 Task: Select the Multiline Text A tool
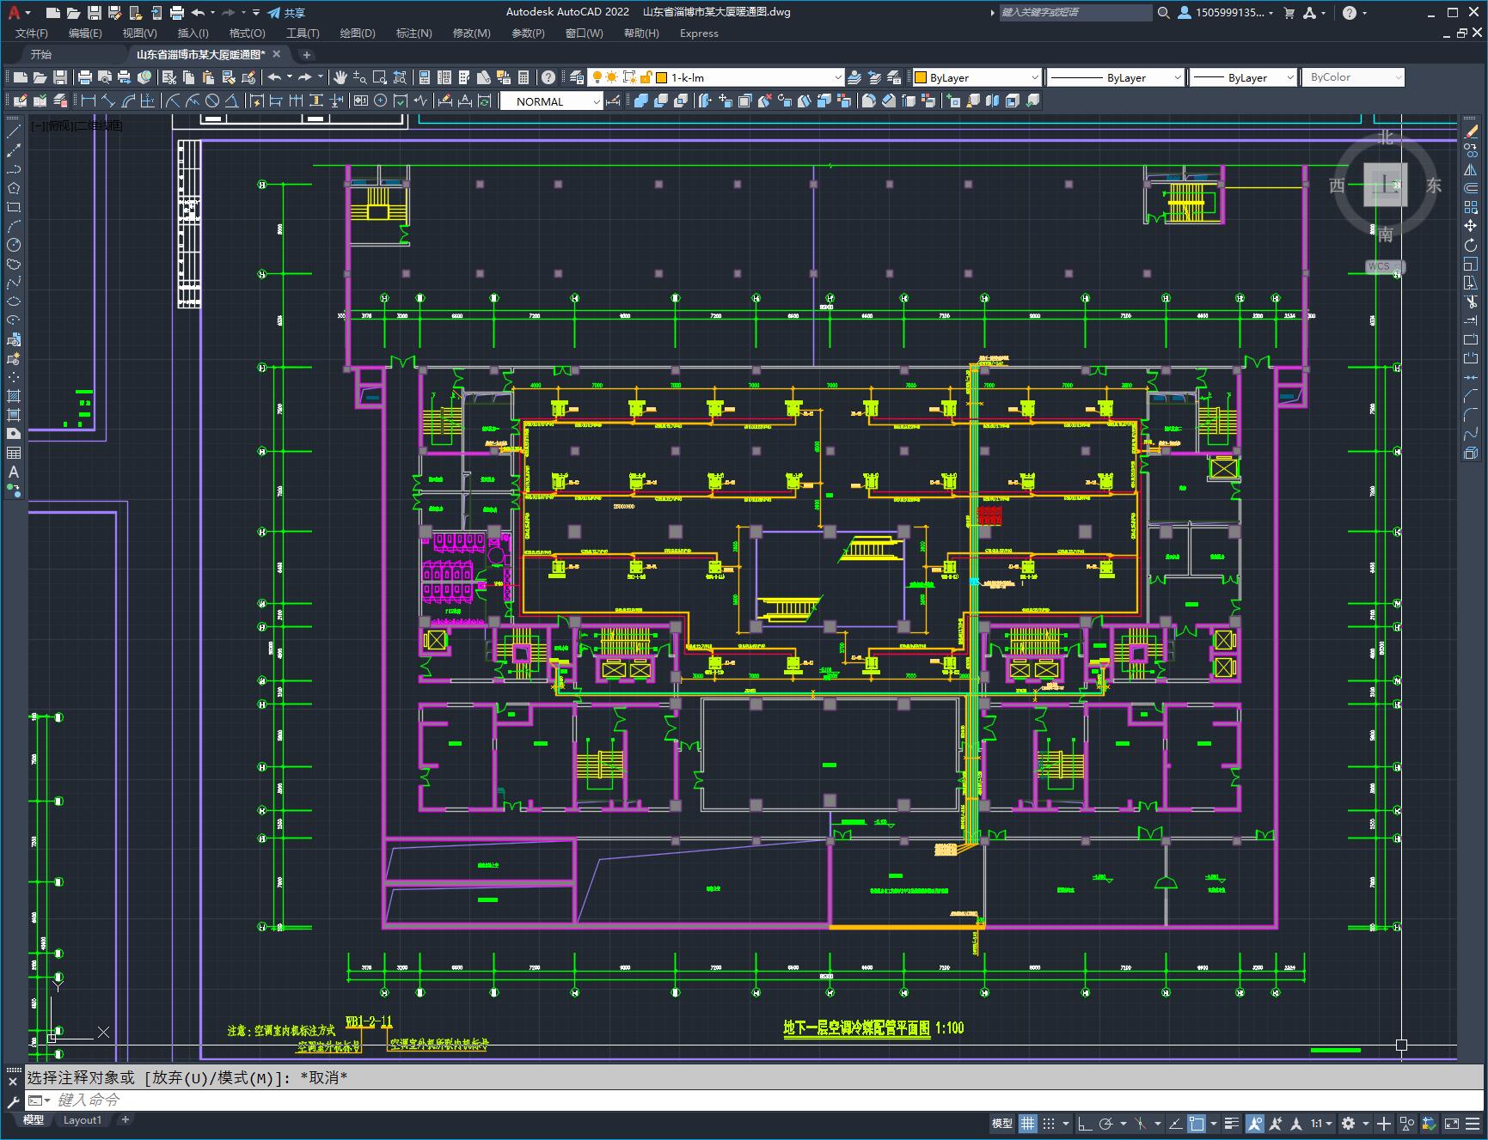14,472
